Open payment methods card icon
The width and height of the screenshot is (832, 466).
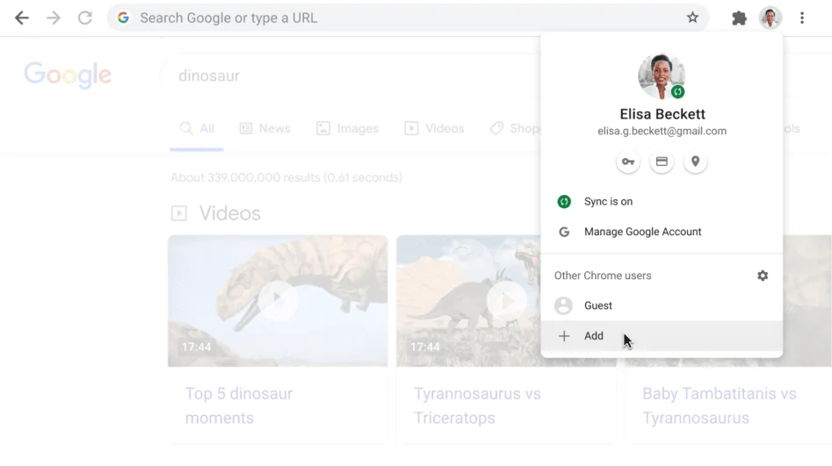coord(662,161)
